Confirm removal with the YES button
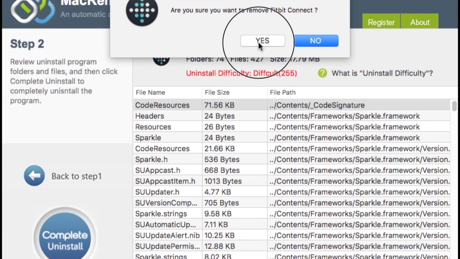Viewport: 460px width, 259px height. click(x=263, y=41)
